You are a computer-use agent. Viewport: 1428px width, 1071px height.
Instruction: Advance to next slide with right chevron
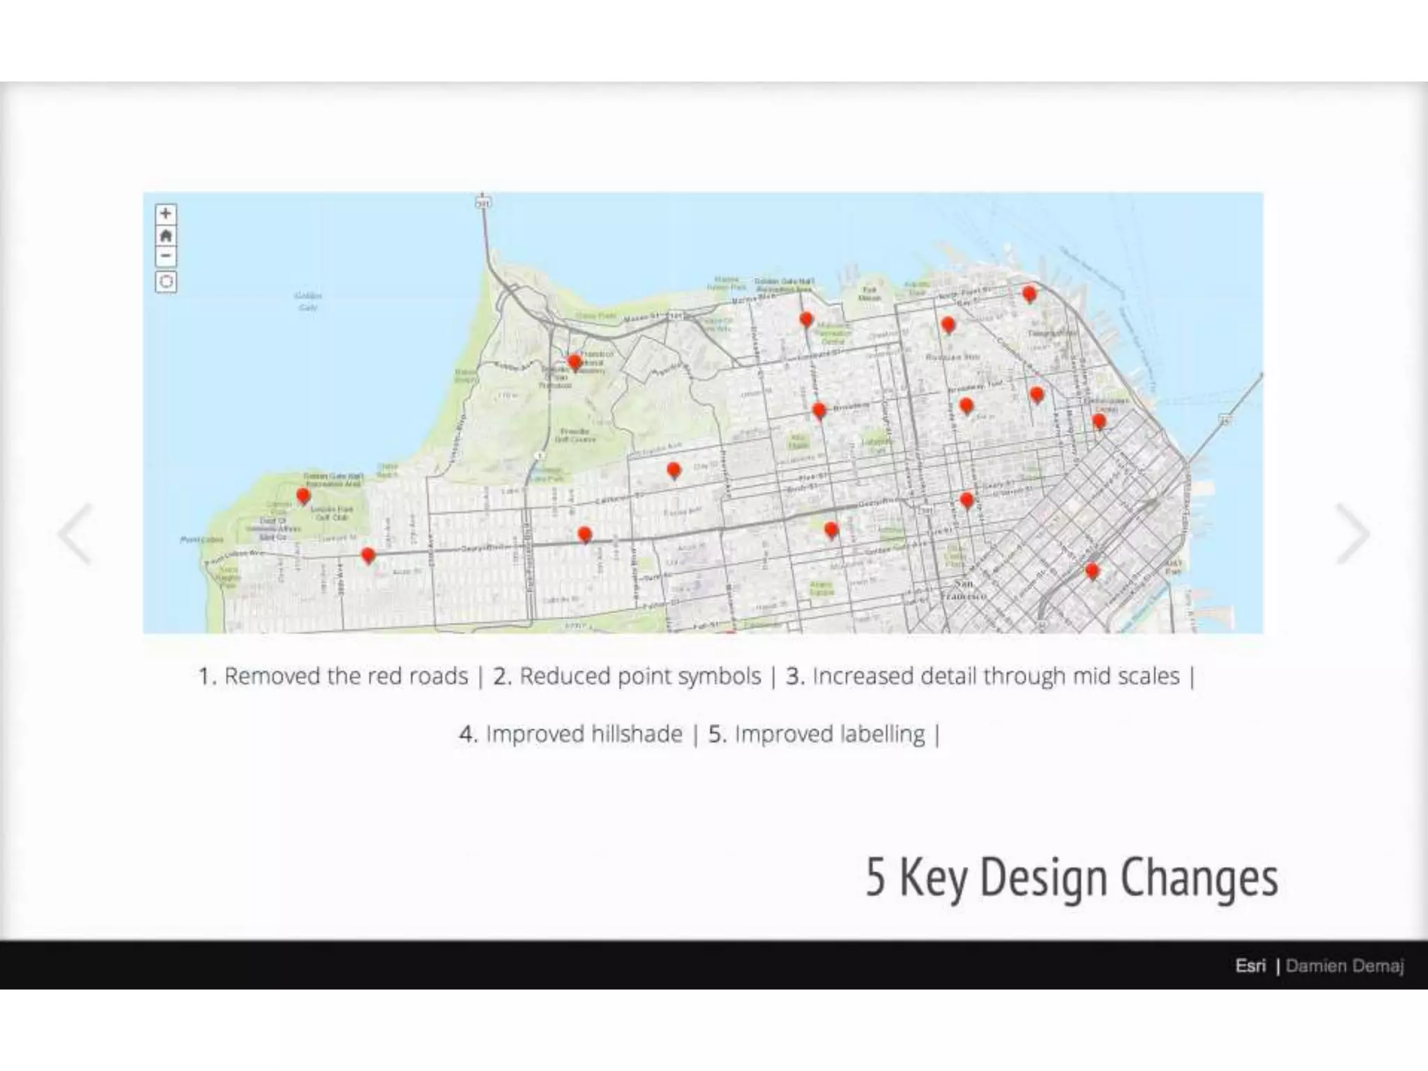[x=1353, y=533]
